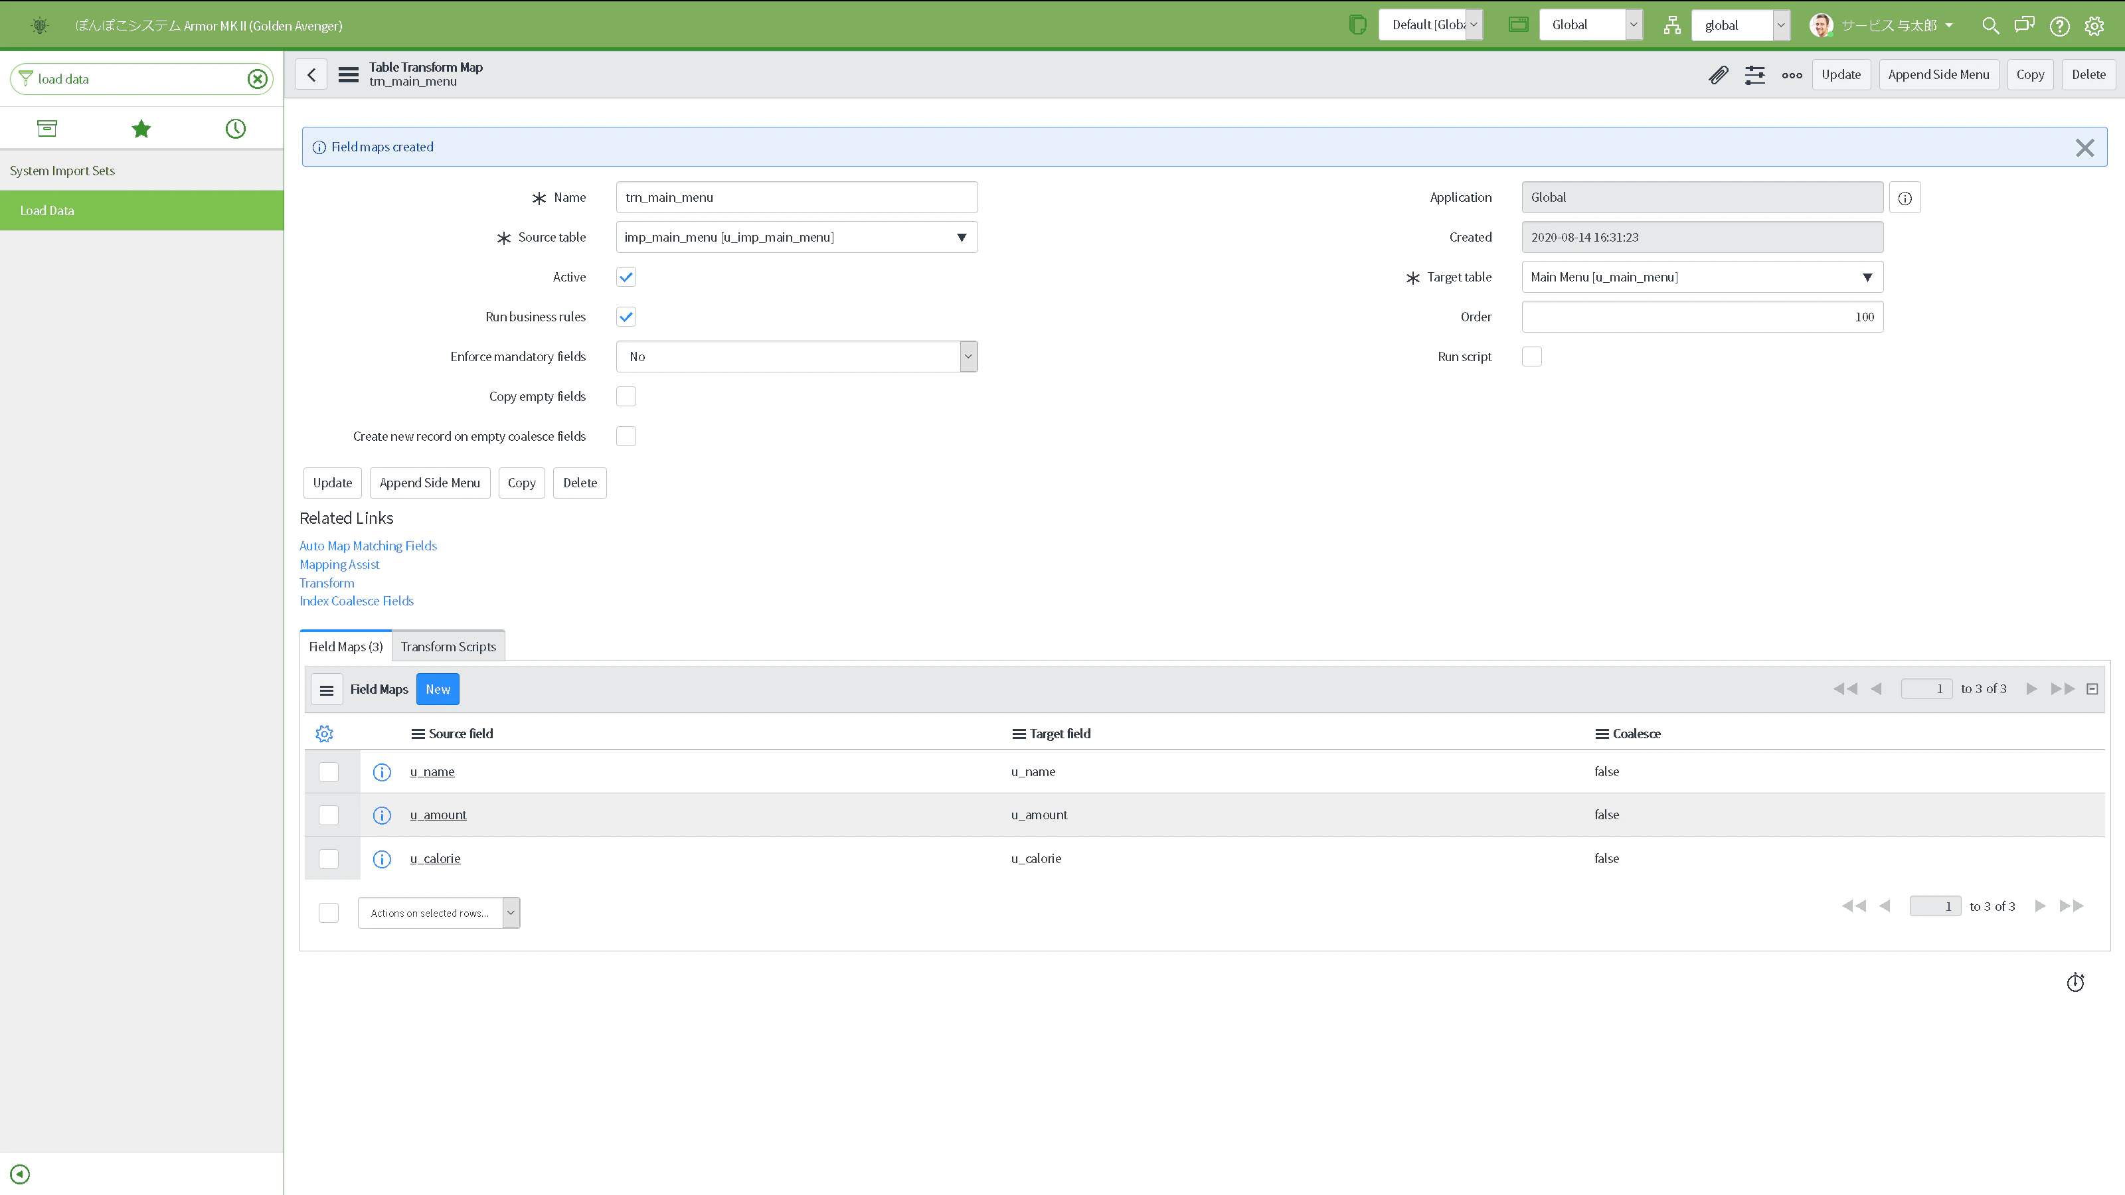The image size is (2125, 1195).
Task: Open the Field Maps column settings gear
Action: click(324, 734)
